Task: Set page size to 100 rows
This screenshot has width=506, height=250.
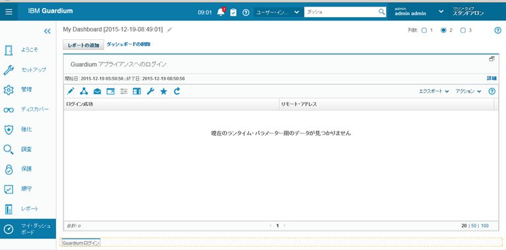Action: tap(485, 226)
